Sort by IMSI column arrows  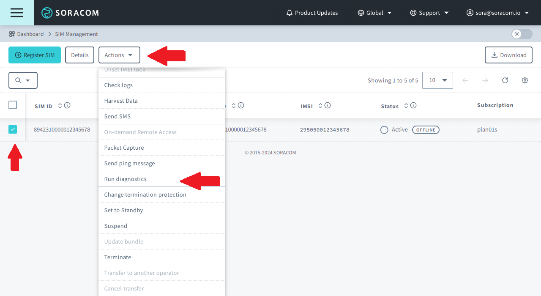[320, 106]
